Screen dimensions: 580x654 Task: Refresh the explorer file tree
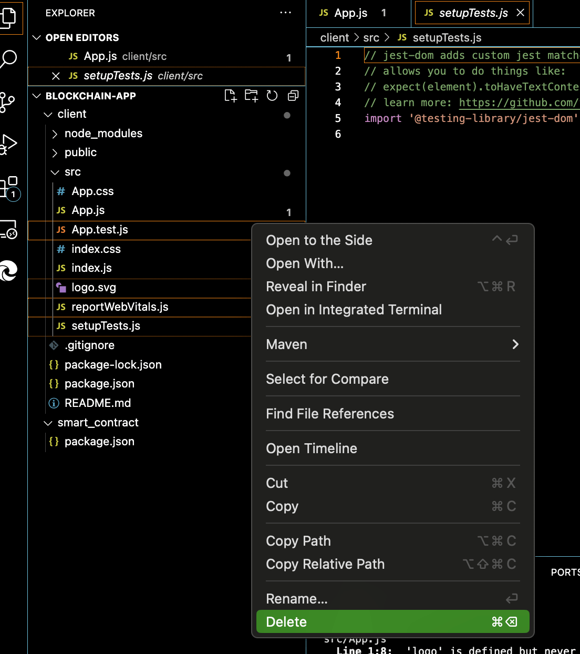pyautogui.click(x=272, y=96)
